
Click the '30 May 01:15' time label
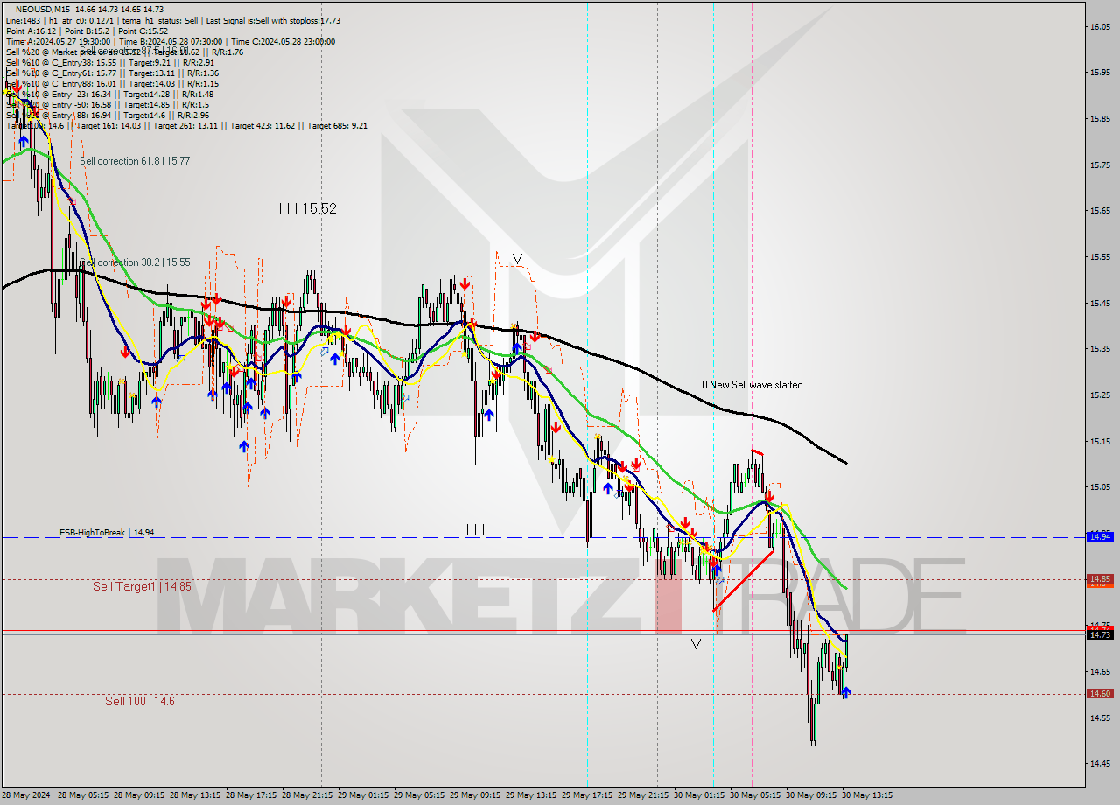pyautogui.click(x=700, y=795)
